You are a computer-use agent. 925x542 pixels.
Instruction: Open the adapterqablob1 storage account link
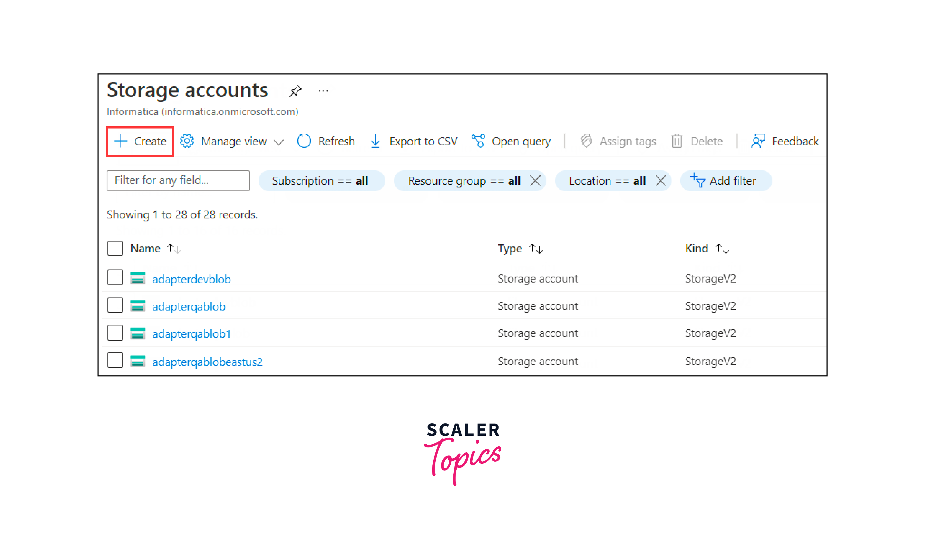coord(191,334)
